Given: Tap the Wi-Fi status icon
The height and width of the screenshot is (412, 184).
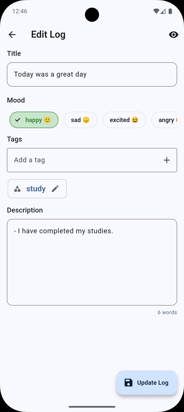Looking at the screenshot, I should (156, 11).
